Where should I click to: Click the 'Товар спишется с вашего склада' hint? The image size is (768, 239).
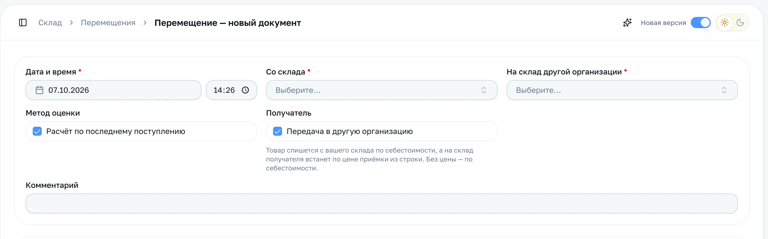(x=369, y=159)
